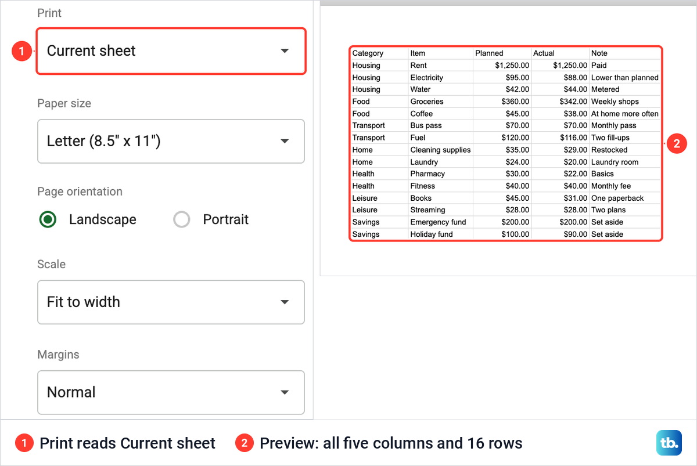Click the Coffee item cell
This screenshot has width=697, height=466.
[x=440, y=114]
